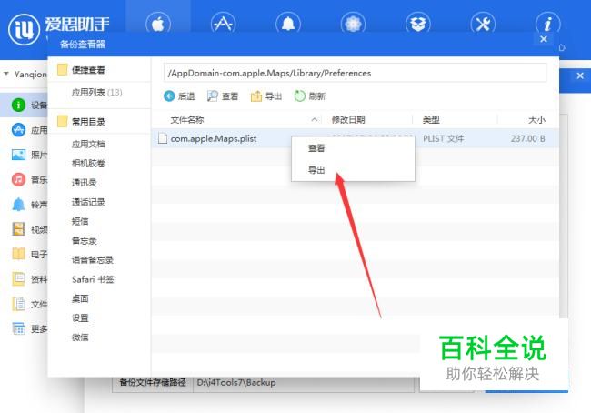
Task: Open the ringtones bell icon in top bar
Action: click(288, 25)
